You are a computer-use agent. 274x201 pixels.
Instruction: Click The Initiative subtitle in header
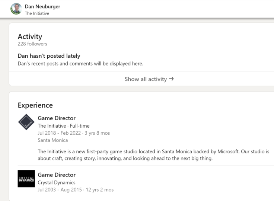coord(37,13)
